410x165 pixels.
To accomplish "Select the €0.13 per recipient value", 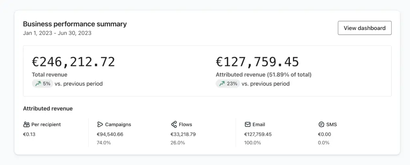I will pyautogui.click(x=29, y=135).
